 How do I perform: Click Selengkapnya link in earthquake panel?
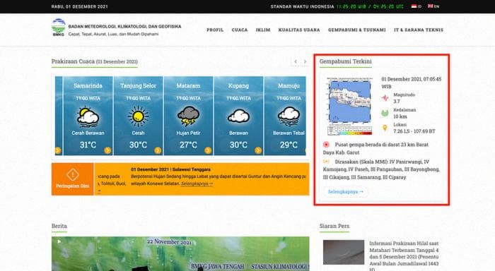[345, 191]
